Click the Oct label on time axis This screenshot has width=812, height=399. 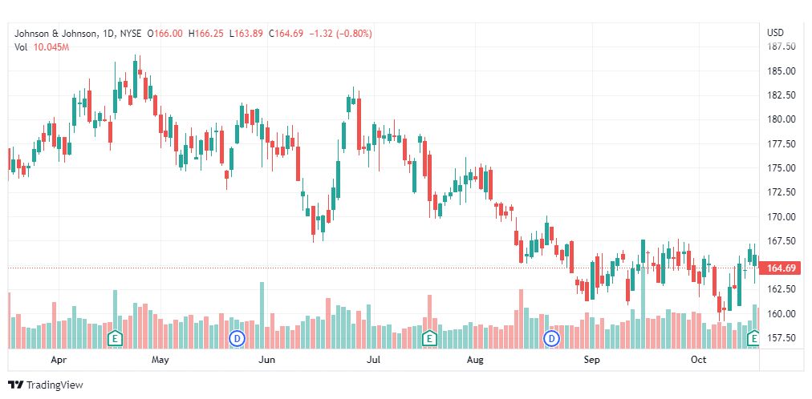pos(698,361)
